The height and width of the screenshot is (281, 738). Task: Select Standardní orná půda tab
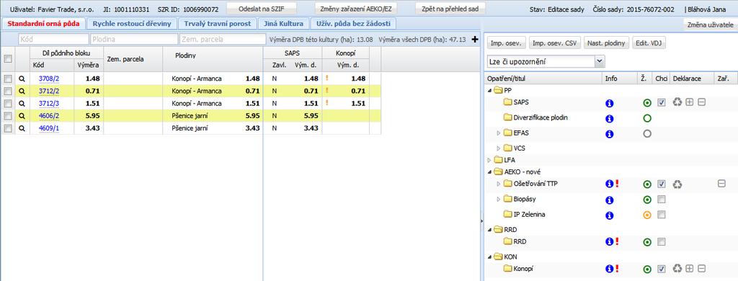43,24
